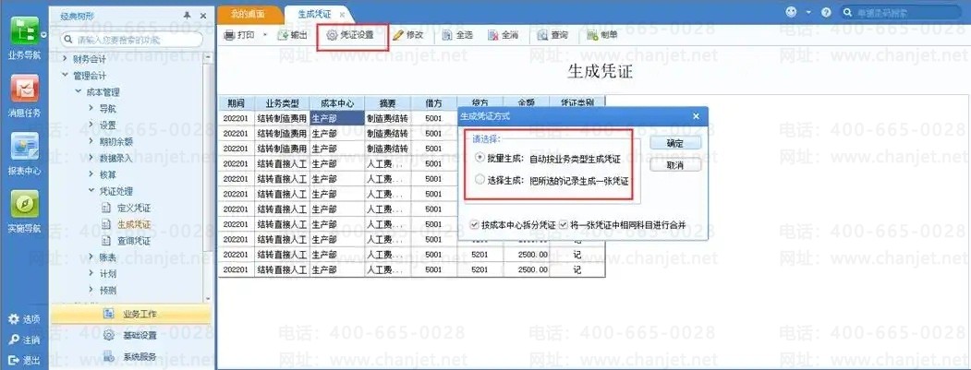Select the 批量生成 radio option
This screenshot has width=971, height=370.
click(479, 158)
